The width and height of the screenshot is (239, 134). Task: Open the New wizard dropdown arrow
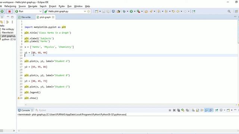(100, 12)
